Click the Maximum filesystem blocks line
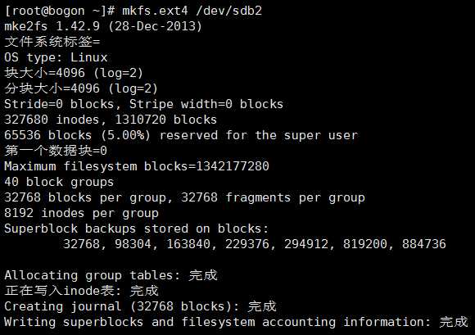Screen dimensions: 475x335 [137, 166]
